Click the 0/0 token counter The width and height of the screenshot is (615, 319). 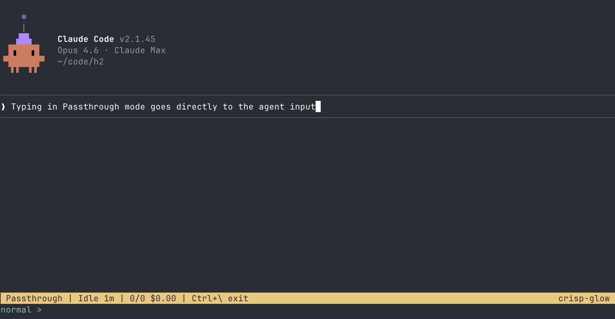[137, 298]
